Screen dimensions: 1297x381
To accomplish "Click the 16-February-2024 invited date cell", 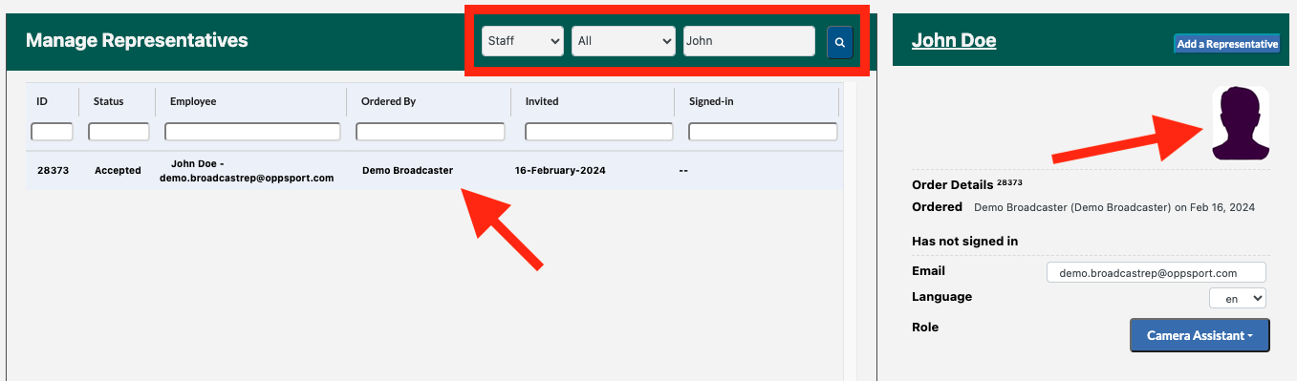I will click(560, 170).
